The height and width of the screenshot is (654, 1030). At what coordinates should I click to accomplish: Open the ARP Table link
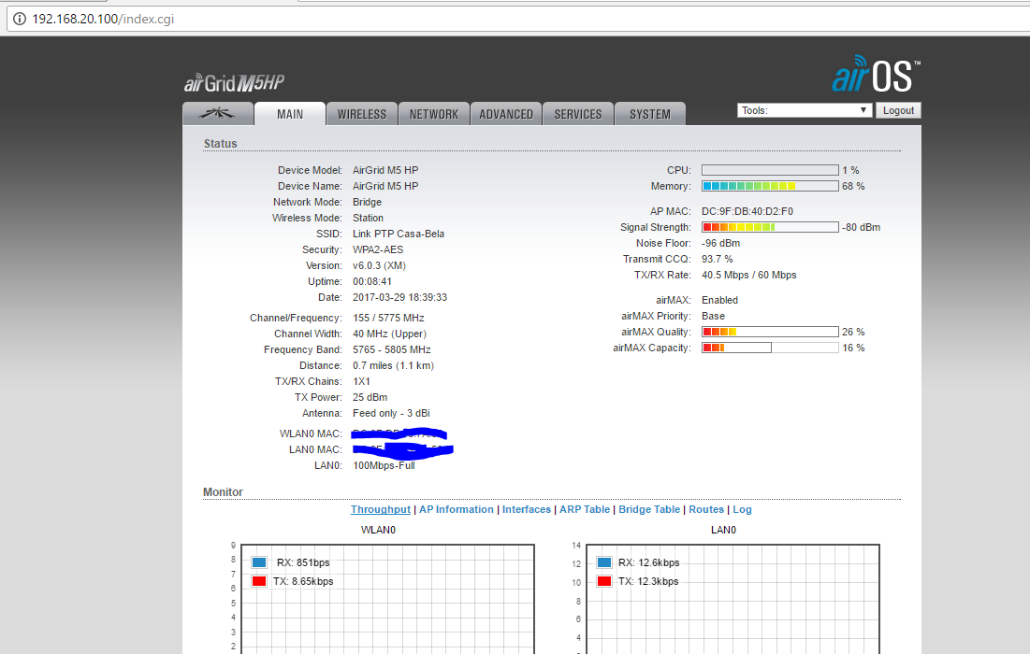pos(585,510)
